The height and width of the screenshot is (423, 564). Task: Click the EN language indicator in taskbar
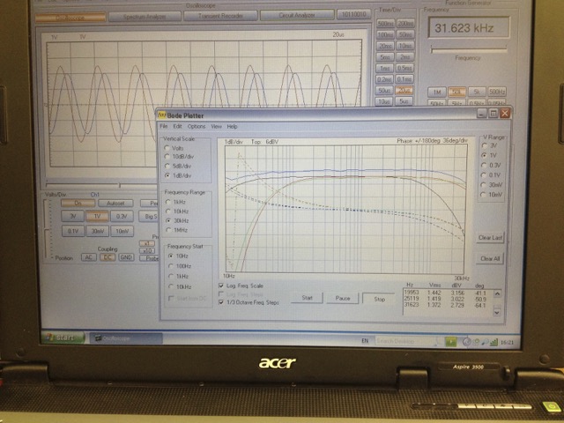click(365, 341)
